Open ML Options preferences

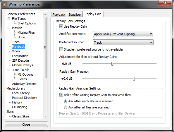[x=25, y=74]
